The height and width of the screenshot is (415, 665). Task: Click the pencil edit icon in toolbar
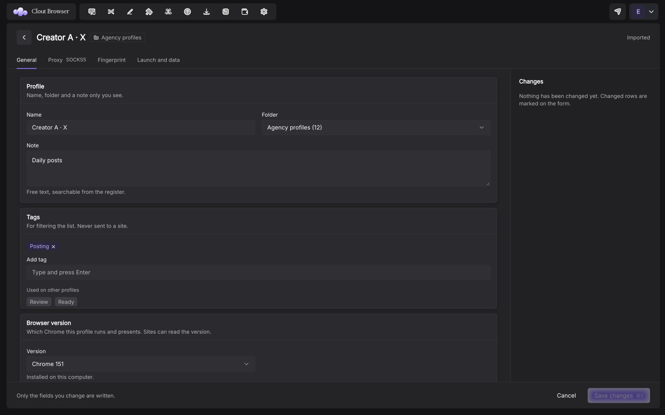(x=130, y=12)
